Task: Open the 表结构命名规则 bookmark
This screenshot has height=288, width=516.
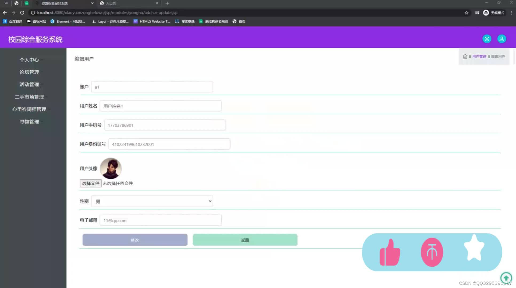Action: tap(213, 21)
